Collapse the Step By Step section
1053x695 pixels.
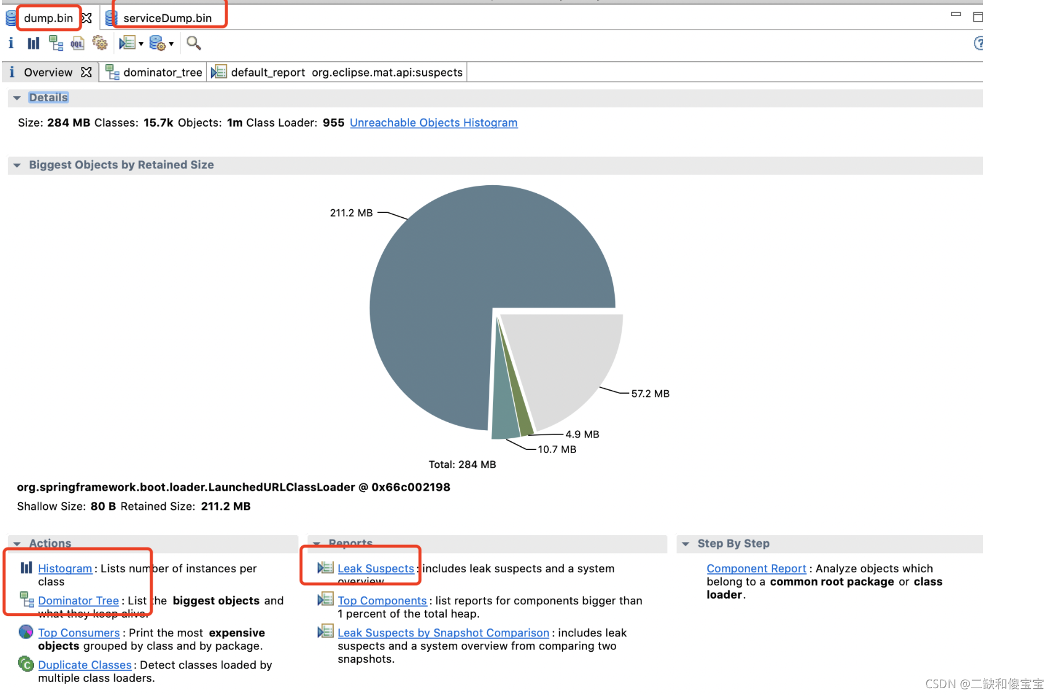(x=685, y=544)
